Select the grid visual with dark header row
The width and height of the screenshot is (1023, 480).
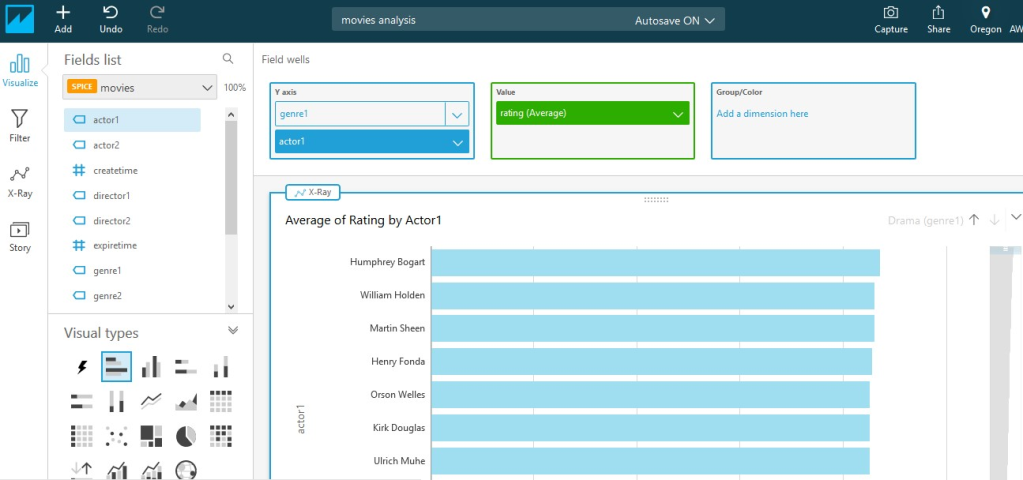pyautogui.click(x=221, y=401)
